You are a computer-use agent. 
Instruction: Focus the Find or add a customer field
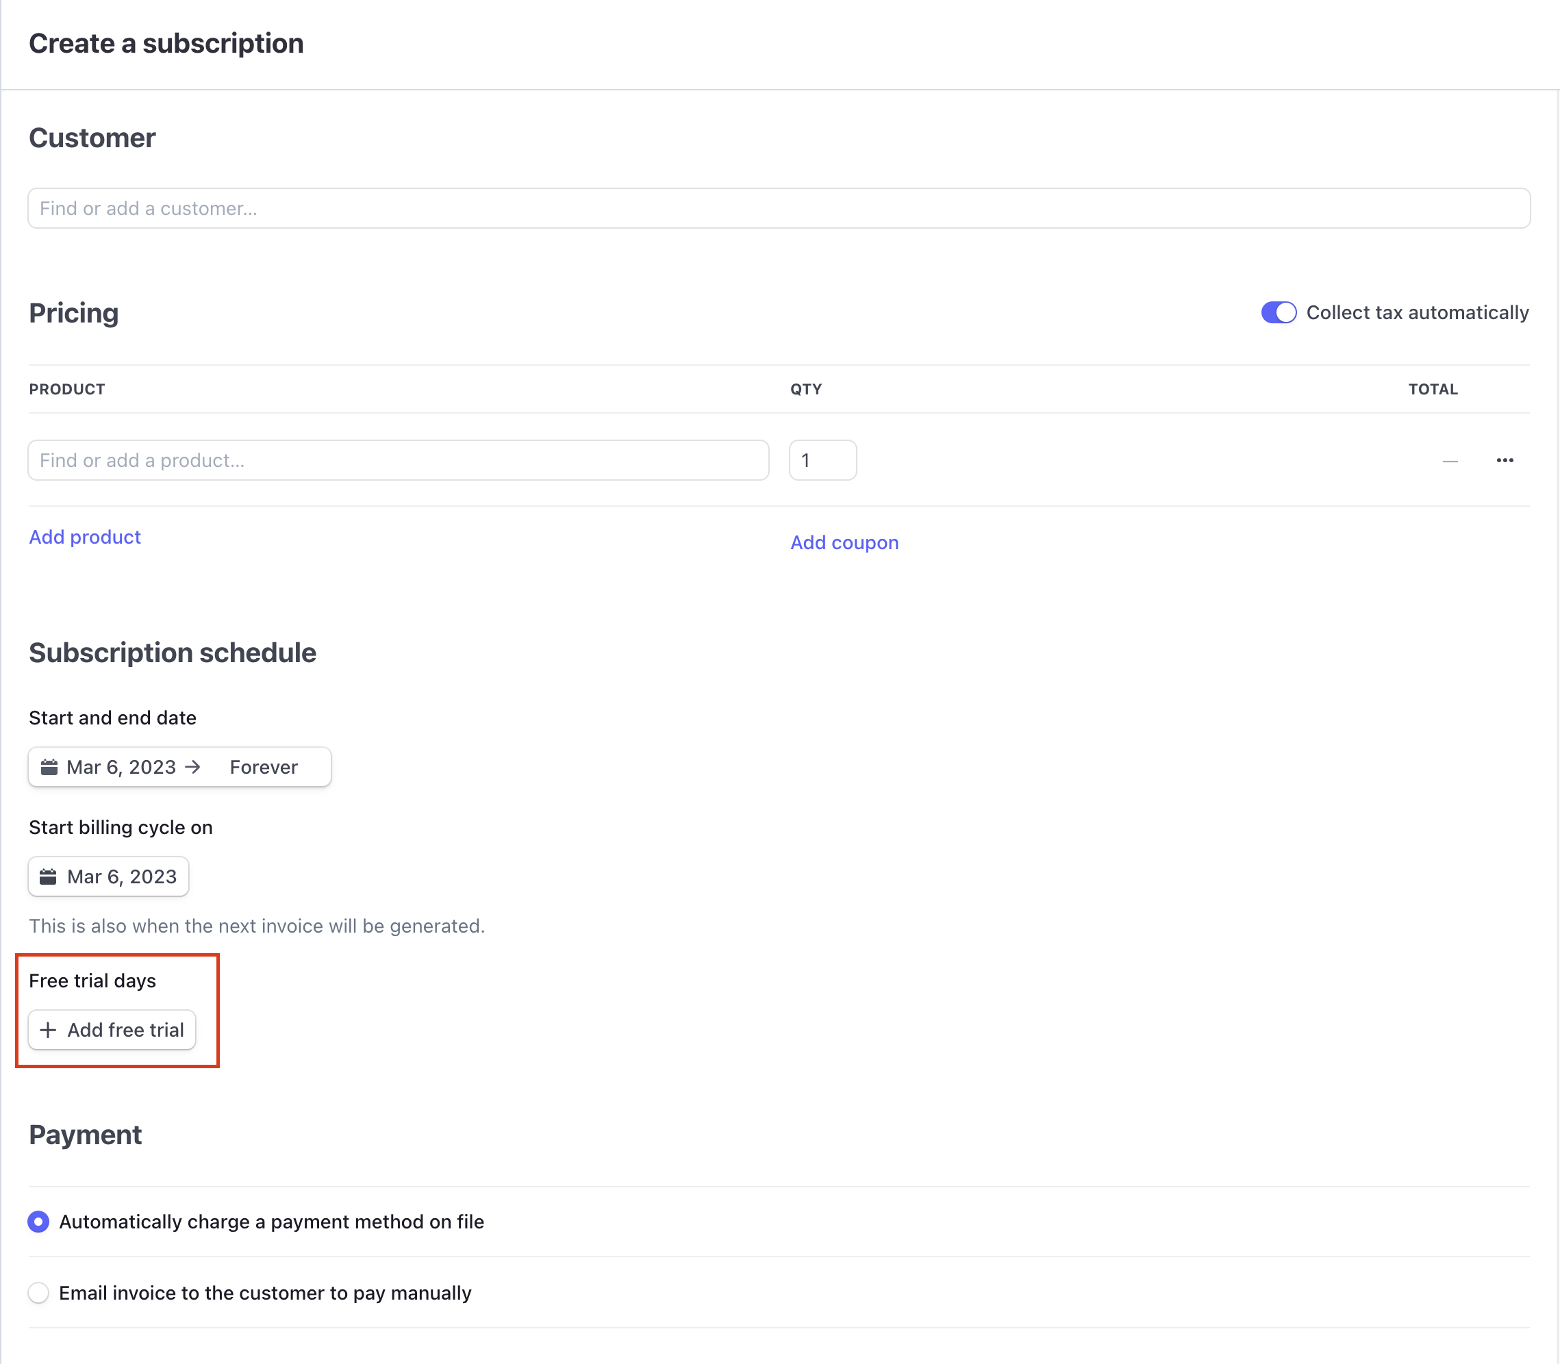pos(778,209)
